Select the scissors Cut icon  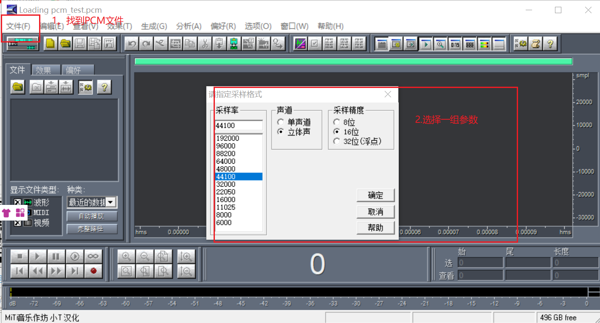tap(204, 43)
